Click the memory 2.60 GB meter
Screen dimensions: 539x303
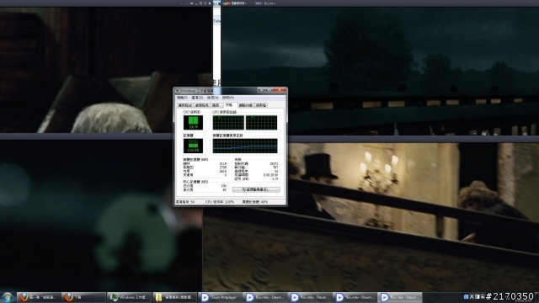point(193,146)
